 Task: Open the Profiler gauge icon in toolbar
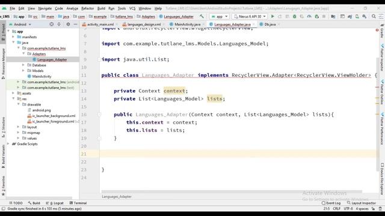pos(309,16)
